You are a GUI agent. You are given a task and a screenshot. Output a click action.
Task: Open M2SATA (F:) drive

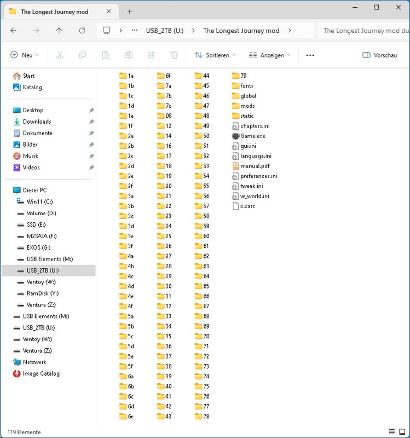tap(37, 236)
